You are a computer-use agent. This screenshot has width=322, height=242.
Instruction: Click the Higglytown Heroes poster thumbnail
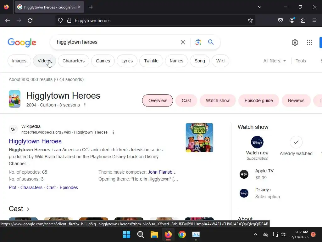click(199, 138)
